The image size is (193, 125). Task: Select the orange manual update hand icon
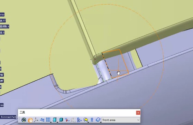pos(30,120)
